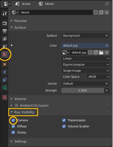113x147 pixels.
Task: Disable Camera ray visibility checkbox
Action: 13,120
